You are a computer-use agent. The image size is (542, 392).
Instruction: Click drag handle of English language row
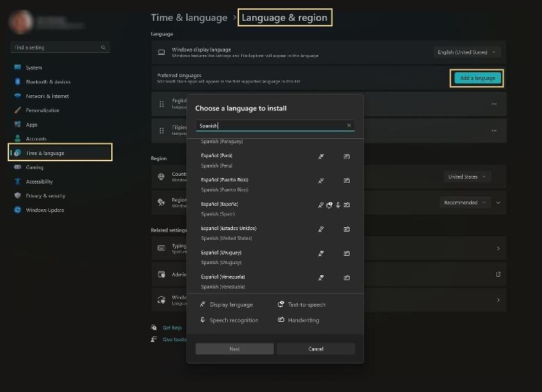click(161, 104)
